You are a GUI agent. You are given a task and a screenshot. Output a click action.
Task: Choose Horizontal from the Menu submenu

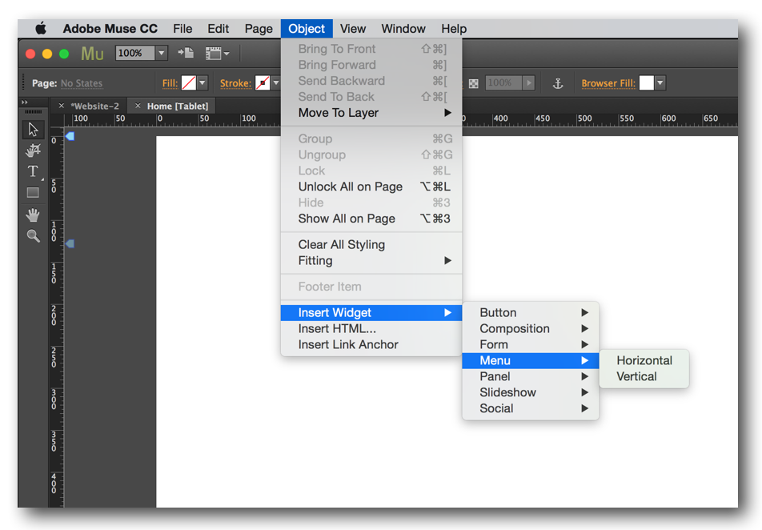tap(644, 360)
